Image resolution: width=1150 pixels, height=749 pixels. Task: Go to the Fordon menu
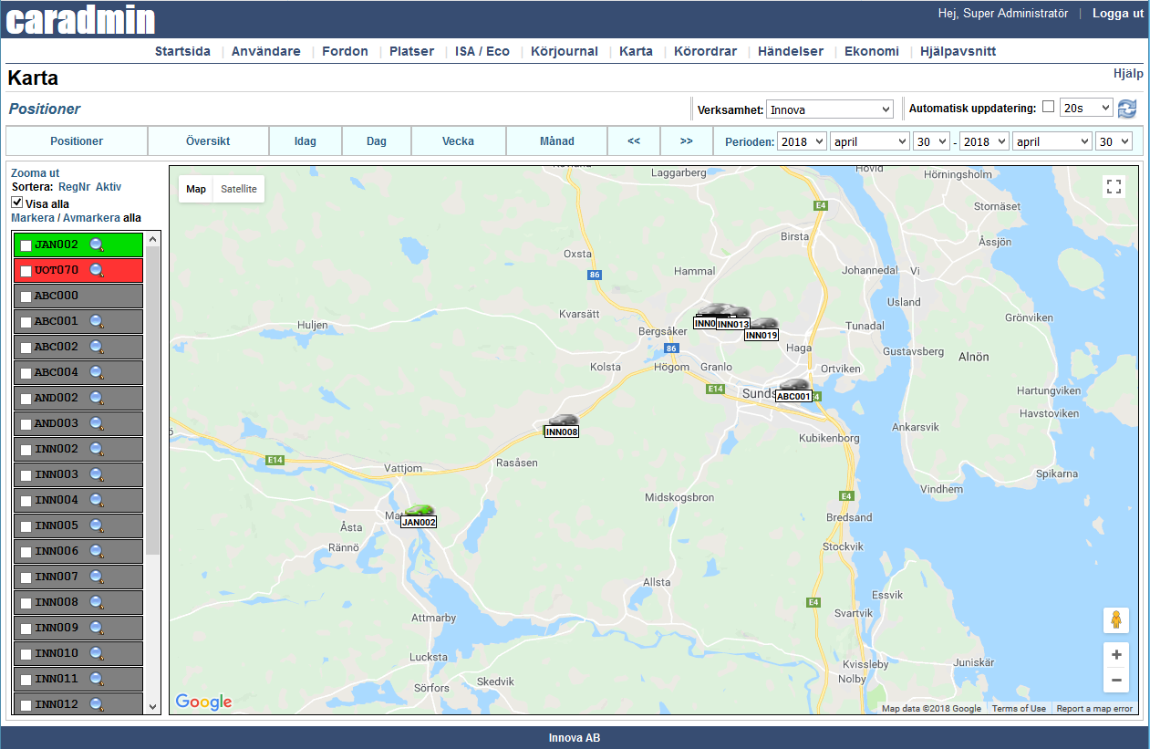(345, 51)
